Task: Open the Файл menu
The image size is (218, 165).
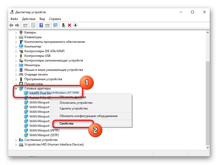Action: (14, 19)
